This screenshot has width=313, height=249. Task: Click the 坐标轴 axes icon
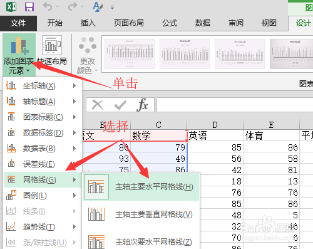pyautogui.click(x=11, y=85)
